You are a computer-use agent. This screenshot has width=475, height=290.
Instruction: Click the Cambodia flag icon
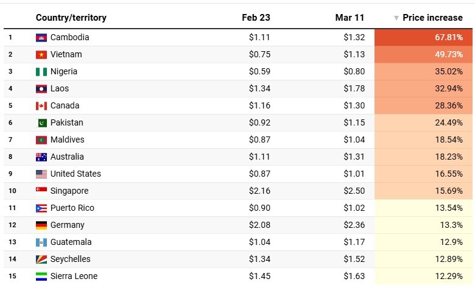coord(41,38)
